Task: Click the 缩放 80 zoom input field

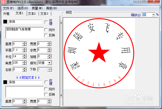Action: pyautogui.click(x=147, y=15)
